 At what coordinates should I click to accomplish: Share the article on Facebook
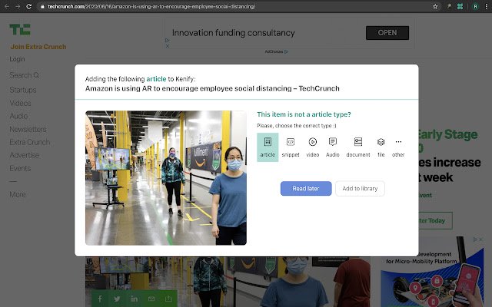[100, 299]
